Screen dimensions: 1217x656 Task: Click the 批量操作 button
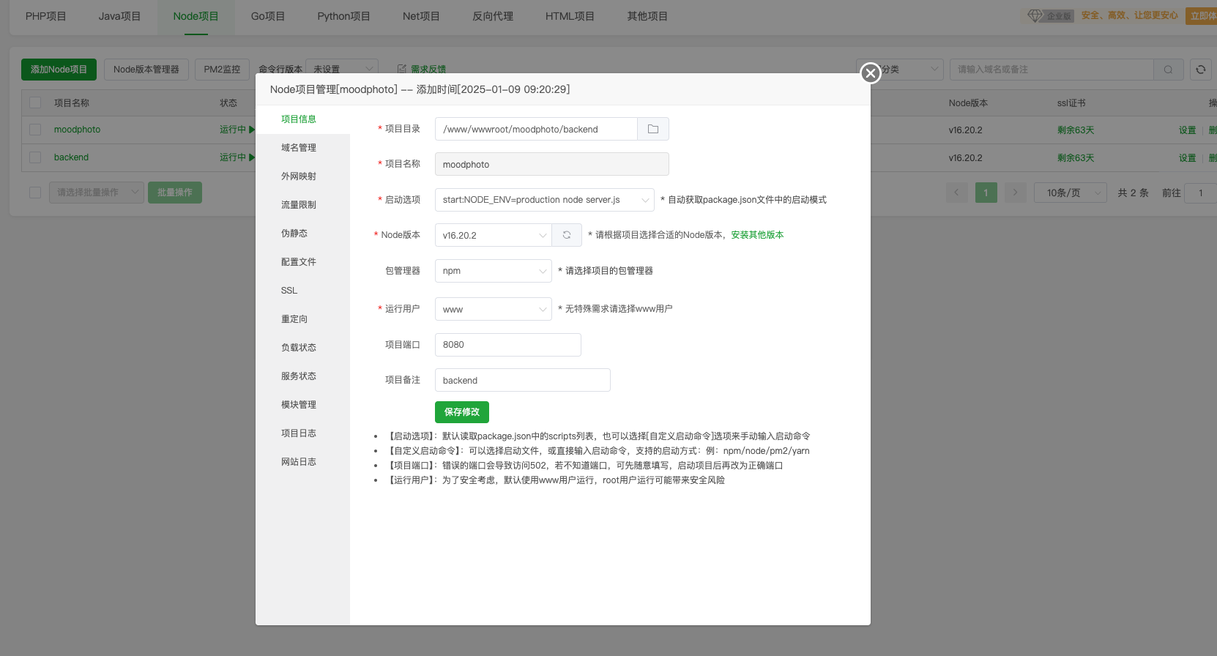(x=175, y=193)
